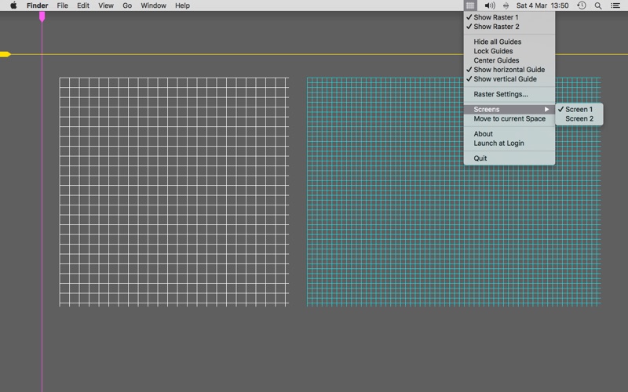This screenshot has height=392, width=628.
Task: Select Screen 2 in the submenu
Action: pyautogui.click(x=579, y=118)
